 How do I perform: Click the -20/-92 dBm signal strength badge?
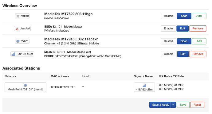point(22,54)
